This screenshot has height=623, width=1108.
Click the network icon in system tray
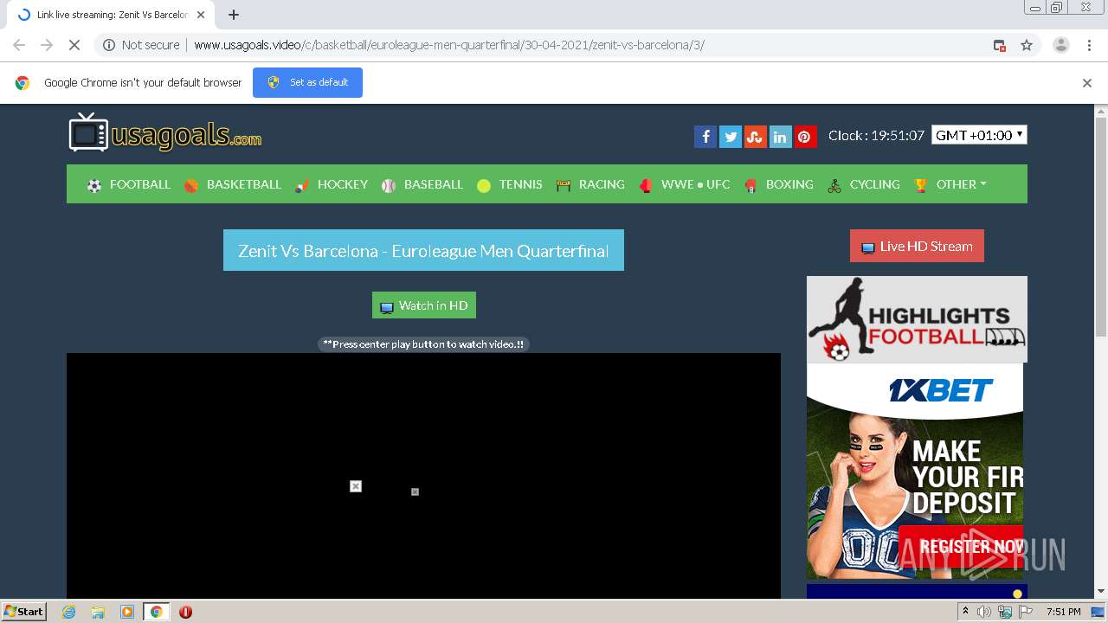(x=1005, y=612)
